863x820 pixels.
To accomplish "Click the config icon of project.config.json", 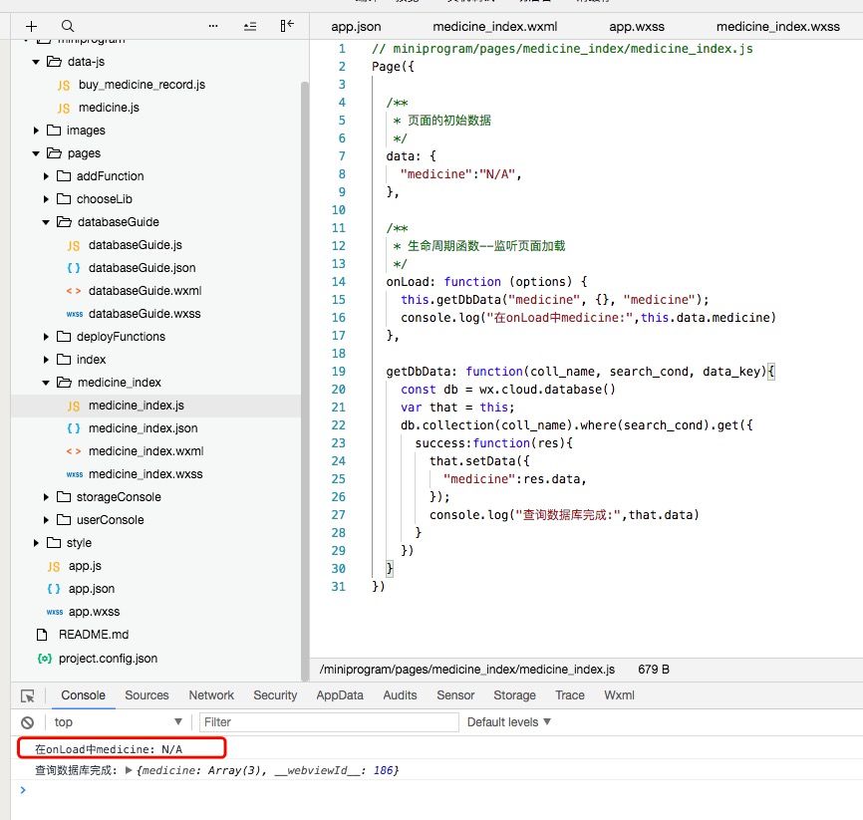I will (x=45, y=659).
